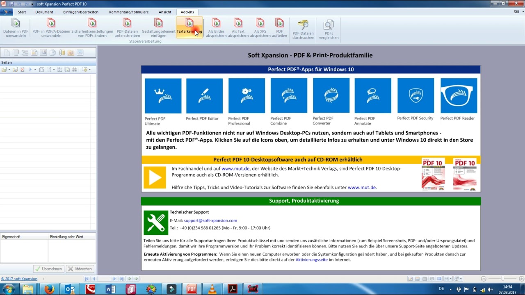Click delete page icon in Seiten toolbar
Screen dimensions: 525x295
(x=23, y=70)
